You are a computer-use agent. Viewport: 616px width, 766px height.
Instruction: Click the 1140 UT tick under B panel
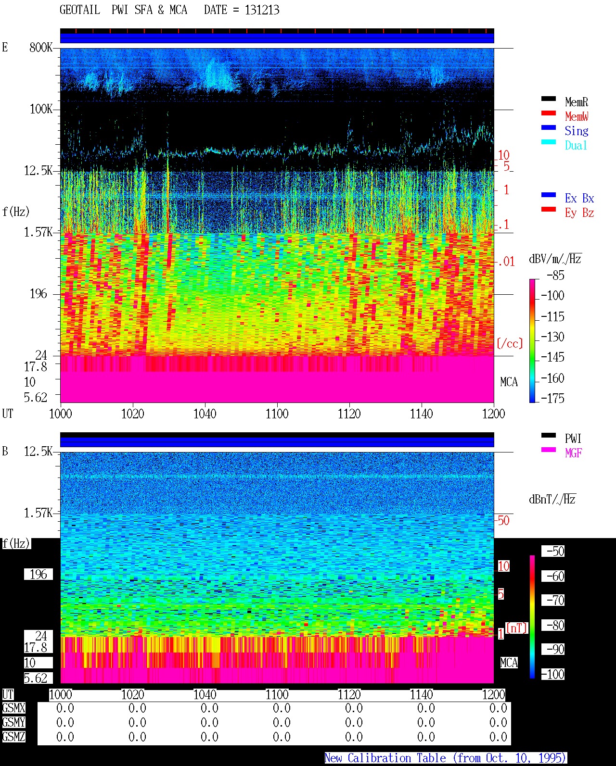tap(422, 695)
